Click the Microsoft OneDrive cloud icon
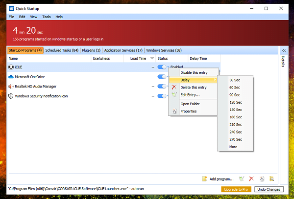294x199 pixels. [11, 77]
